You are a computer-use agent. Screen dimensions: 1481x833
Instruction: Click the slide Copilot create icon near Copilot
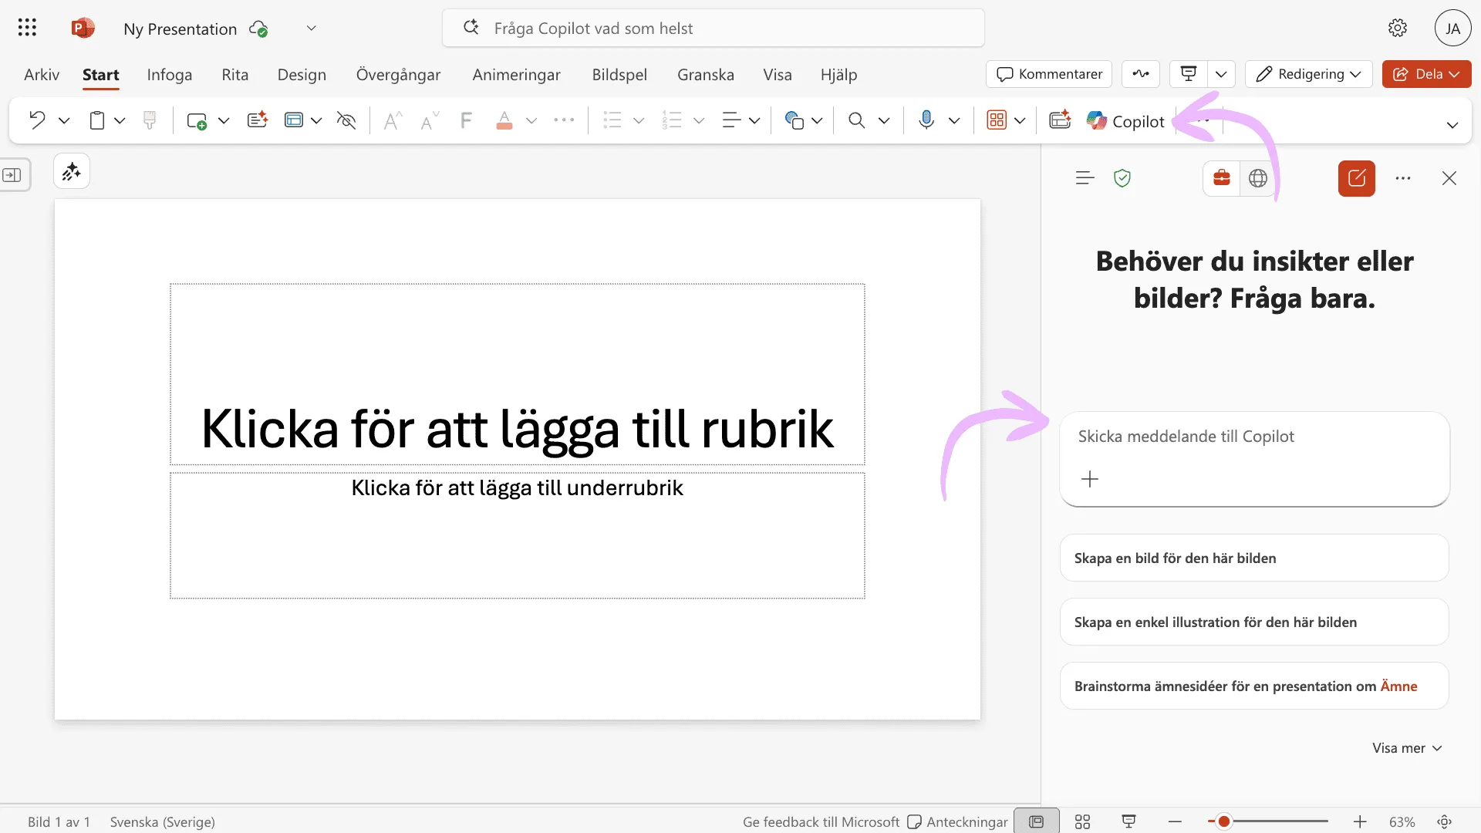click(1060, 120)
